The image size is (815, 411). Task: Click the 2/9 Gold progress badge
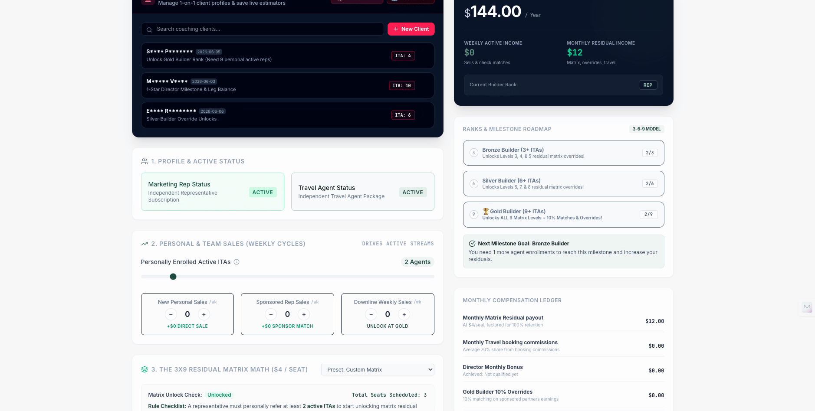coord(648,214)
